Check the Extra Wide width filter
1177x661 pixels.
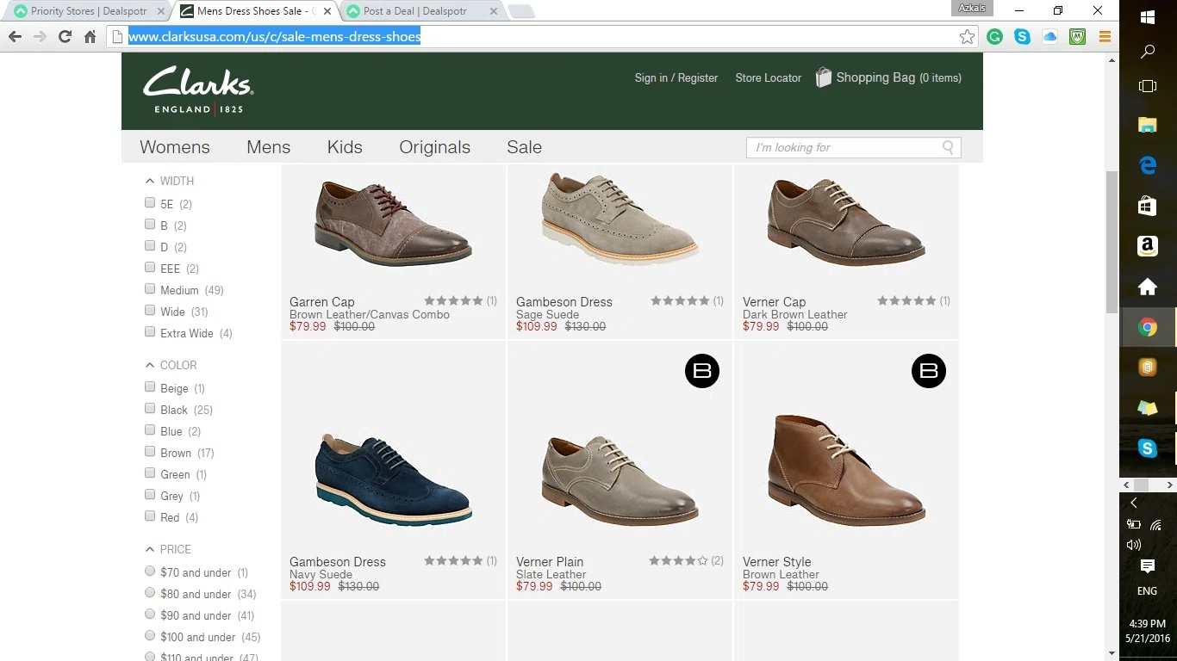pos(150,332)
